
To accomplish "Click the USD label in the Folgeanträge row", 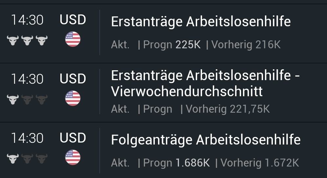I will tap(73, 138).
